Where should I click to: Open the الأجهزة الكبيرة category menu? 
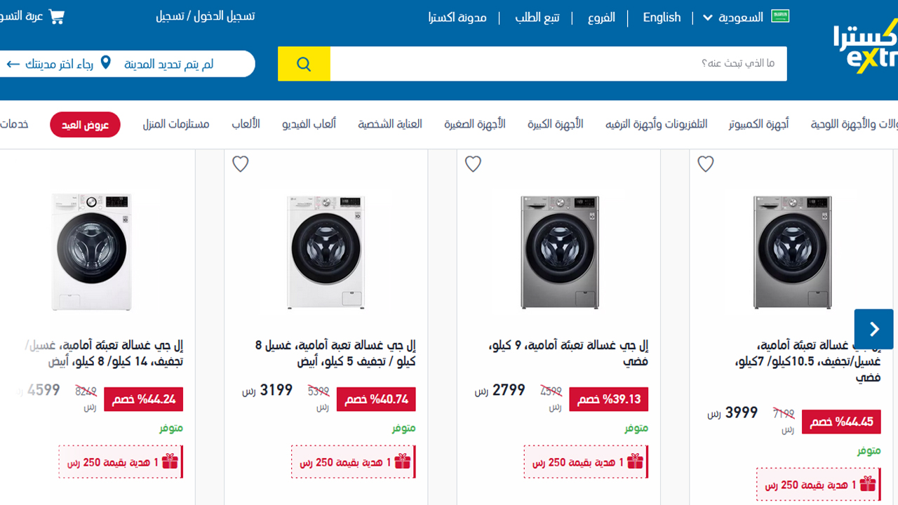[x=555, y=124]
